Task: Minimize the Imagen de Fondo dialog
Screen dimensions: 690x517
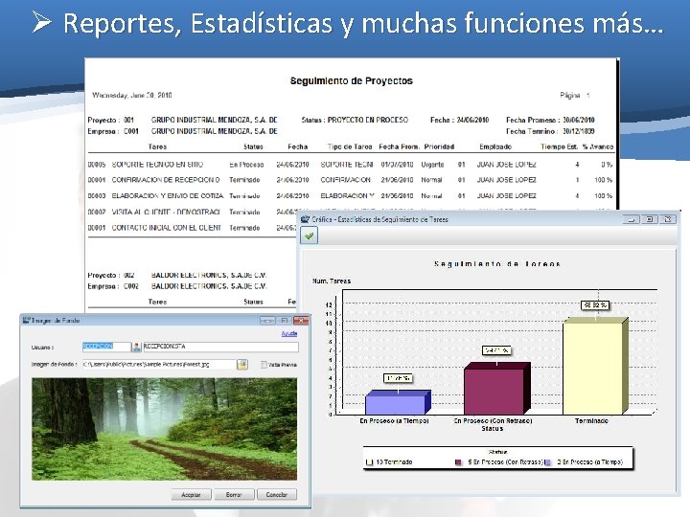Action: 267,321
